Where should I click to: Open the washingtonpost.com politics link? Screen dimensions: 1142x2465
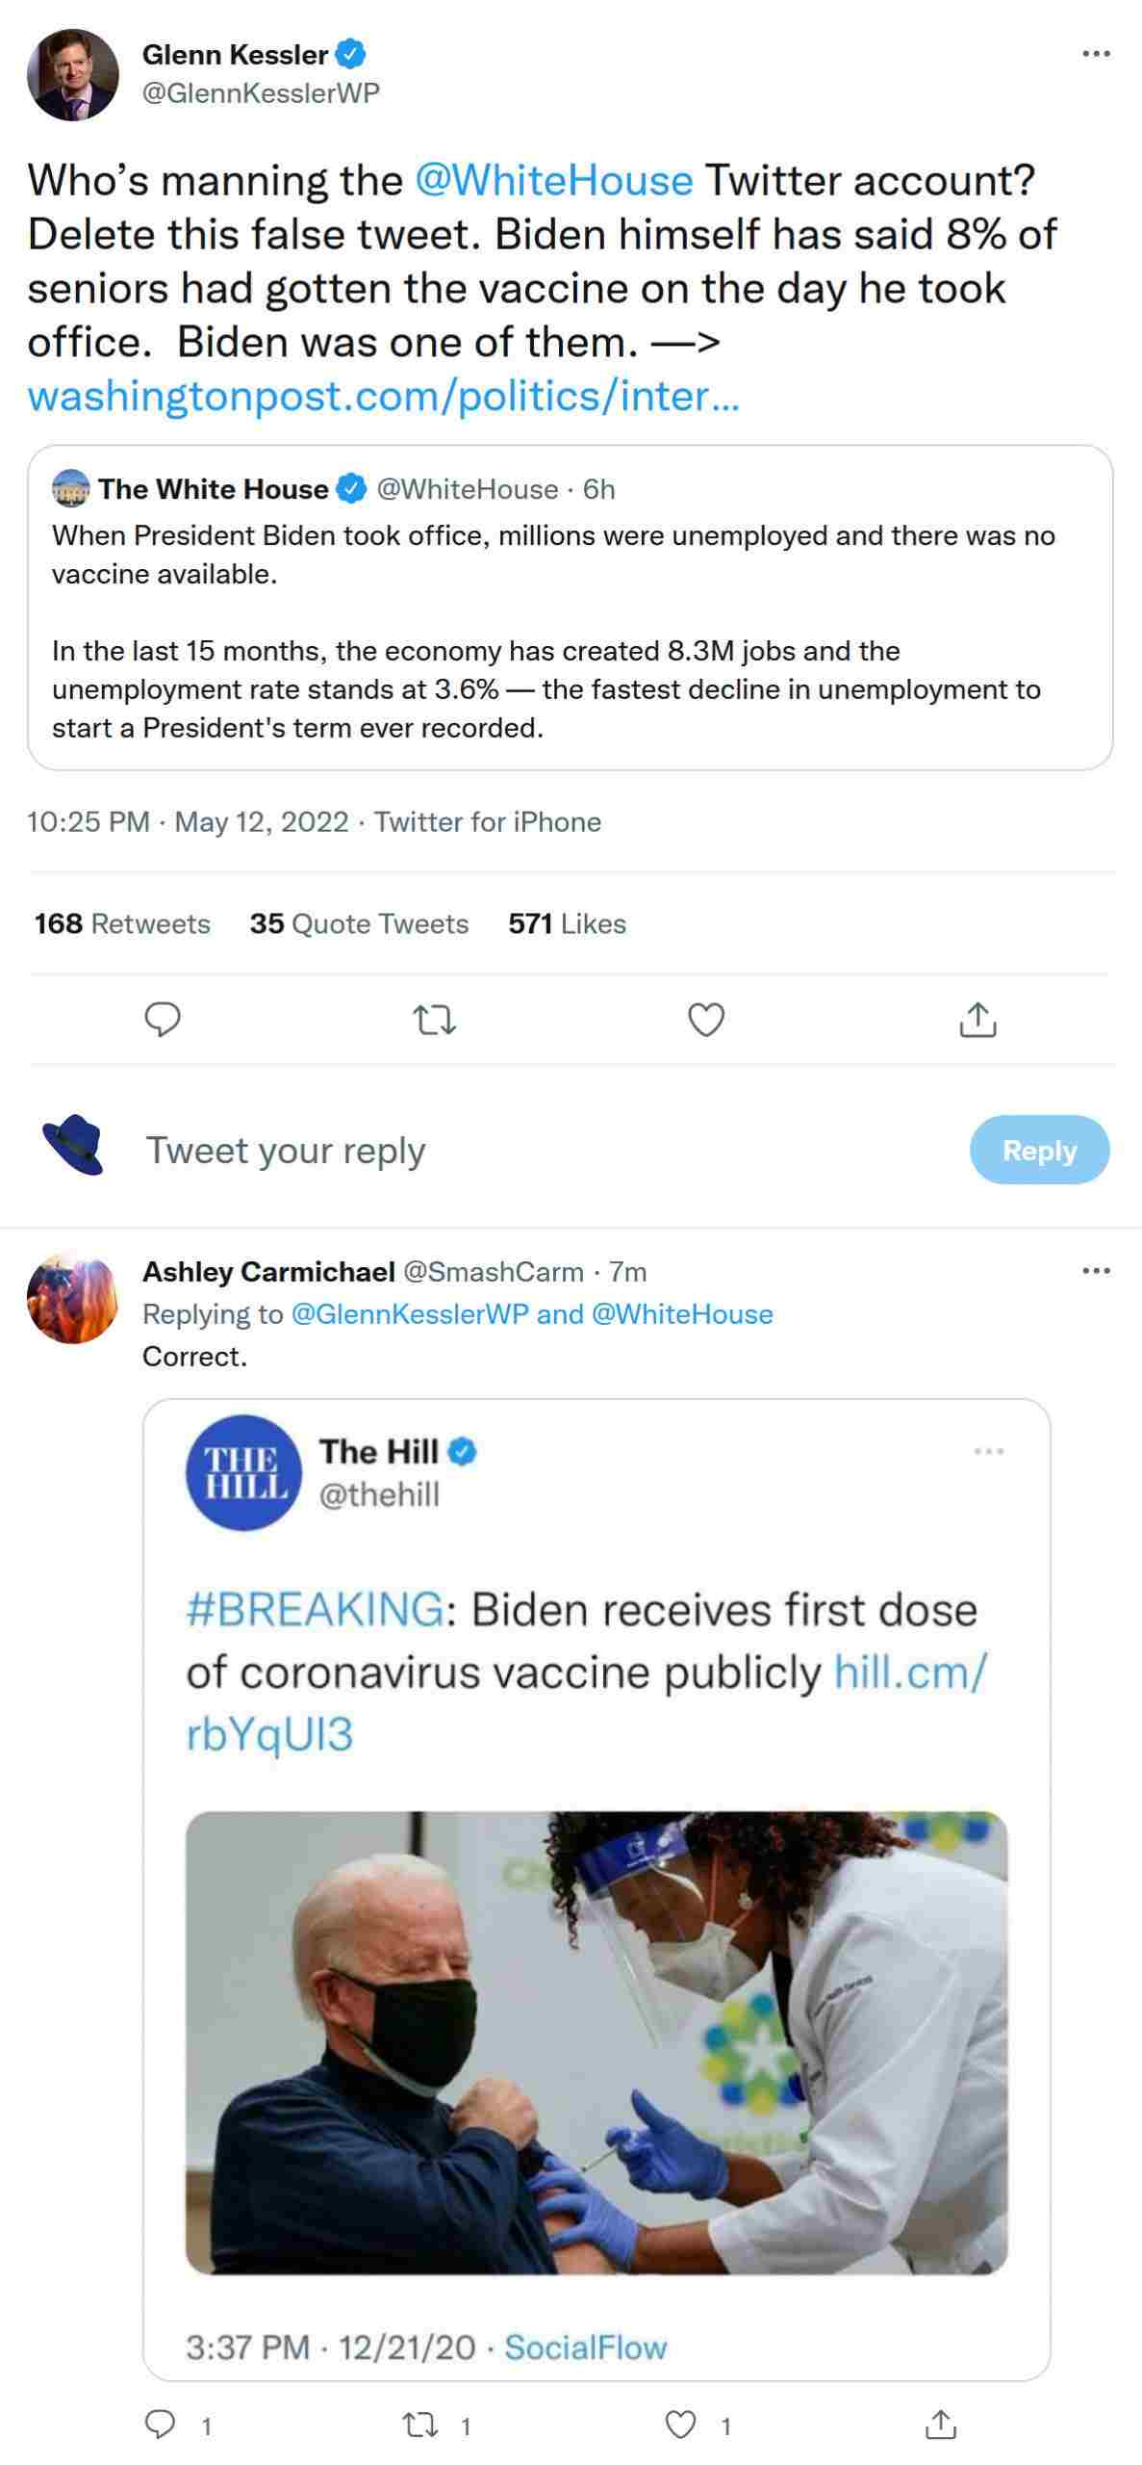[x=383, y=396]
